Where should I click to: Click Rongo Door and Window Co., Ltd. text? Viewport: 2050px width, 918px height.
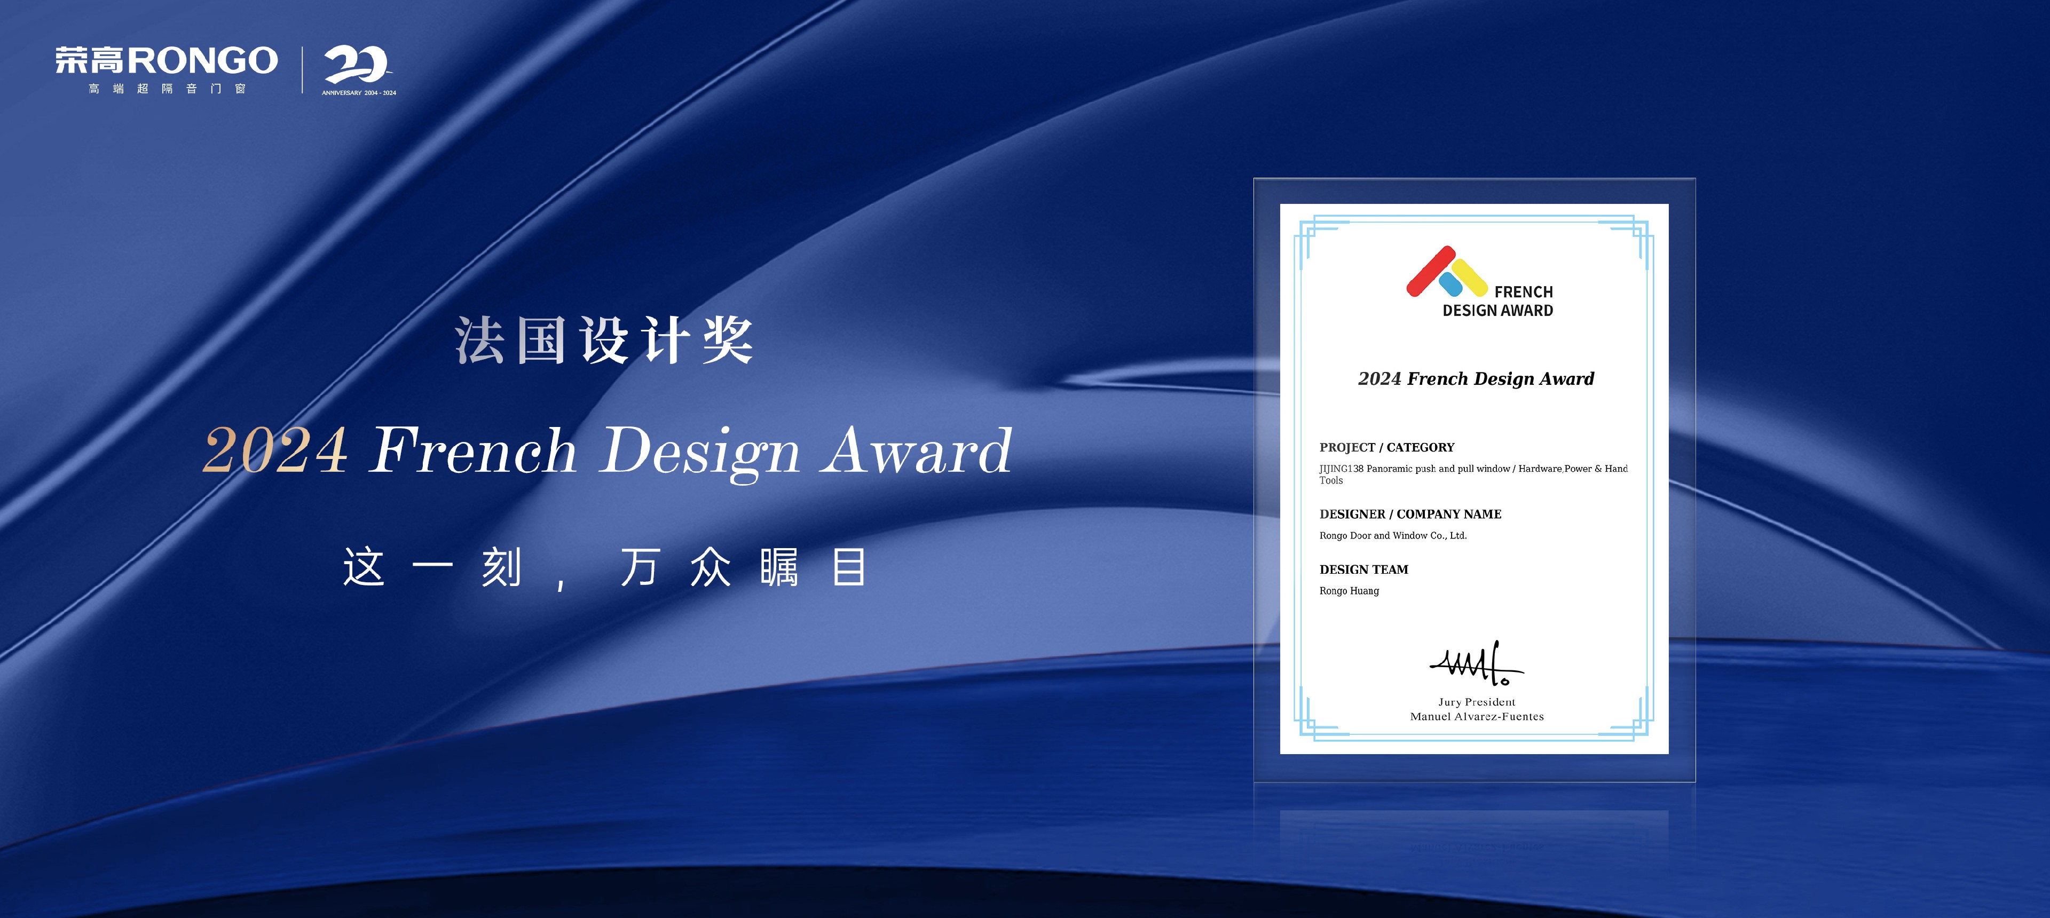[x=1393, y=535]
